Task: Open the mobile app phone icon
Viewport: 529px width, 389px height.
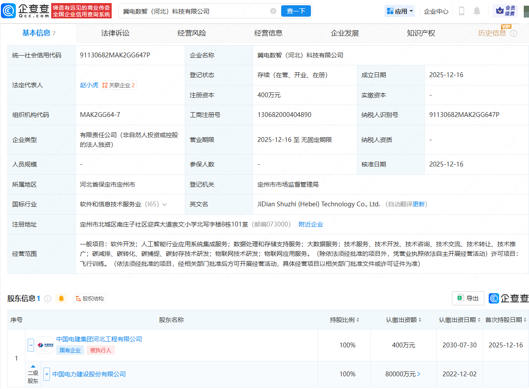Action: point(461,11)
